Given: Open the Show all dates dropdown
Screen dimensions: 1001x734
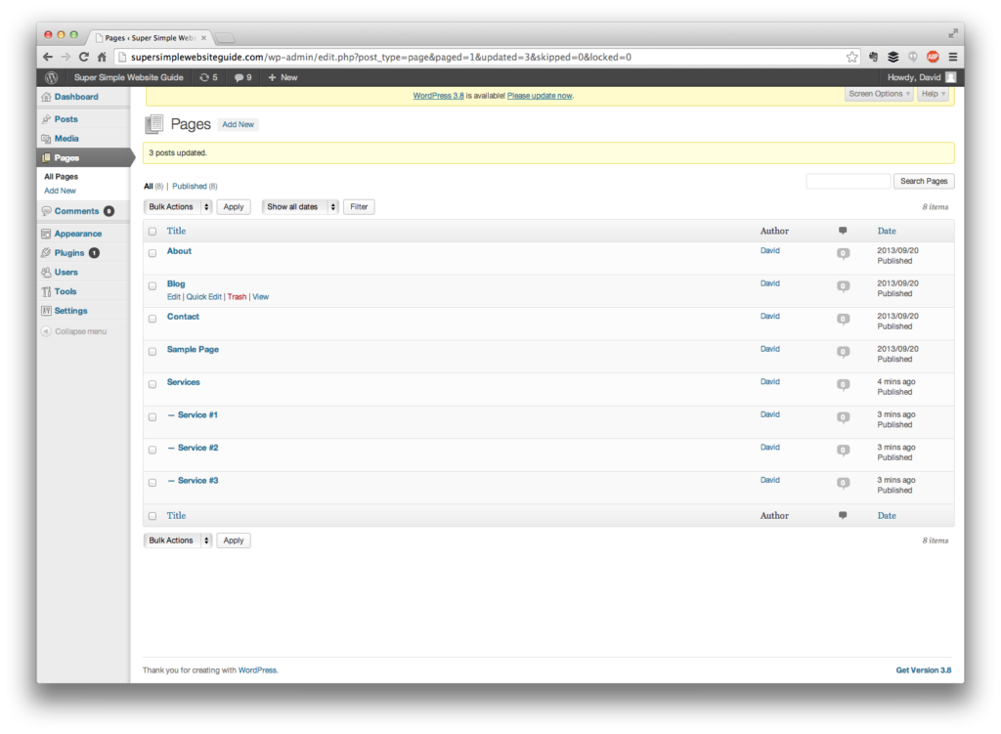Looking at the screenshot, I should click(299, 207).
